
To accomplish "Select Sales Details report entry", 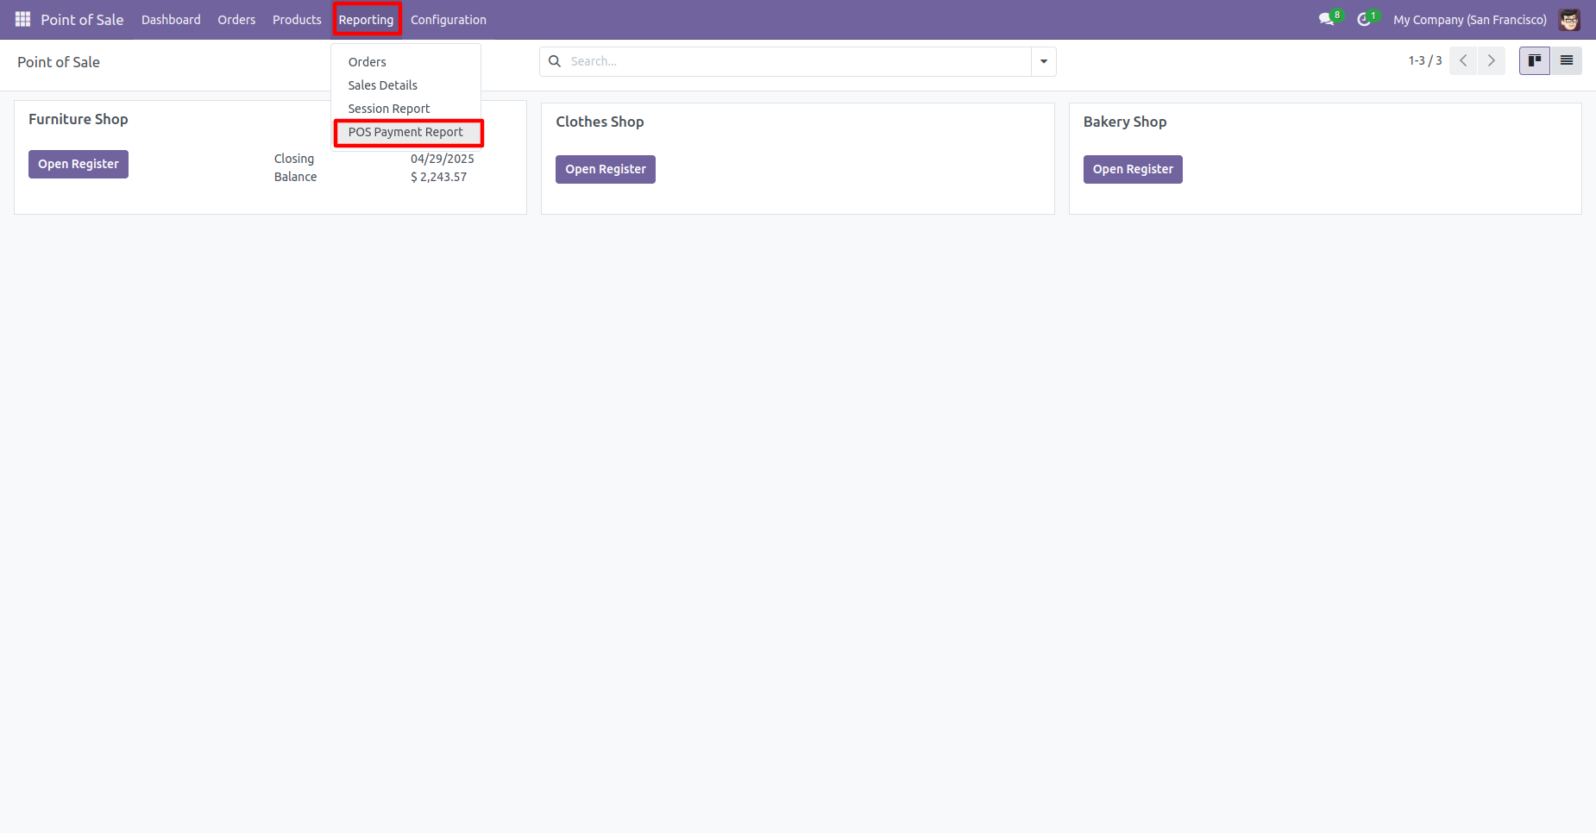I will coord(383,85).
